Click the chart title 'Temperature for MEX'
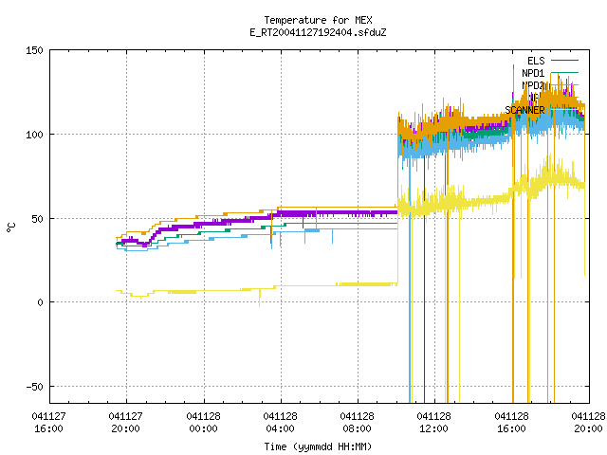The width and height of the screenshot is (607, 455). coord(318,20)
